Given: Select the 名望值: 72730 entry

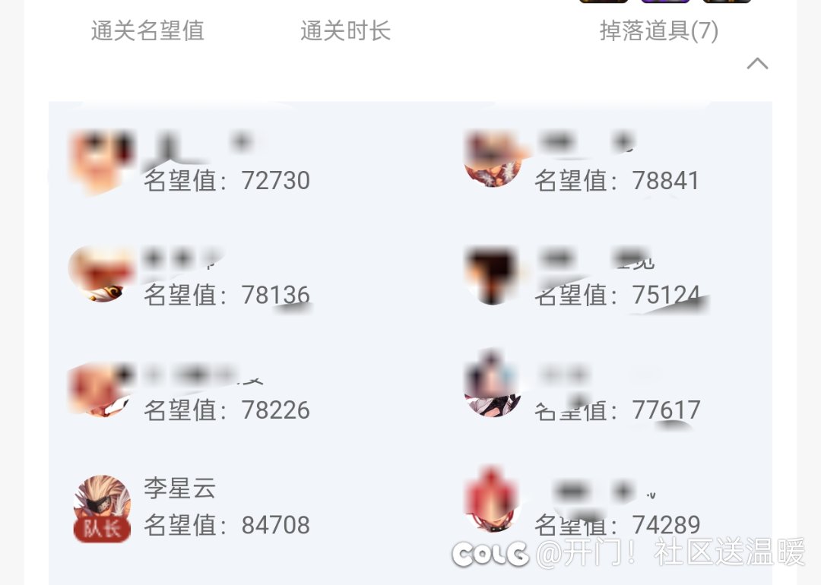Looking at the screenshot, I should pos(227,181).
